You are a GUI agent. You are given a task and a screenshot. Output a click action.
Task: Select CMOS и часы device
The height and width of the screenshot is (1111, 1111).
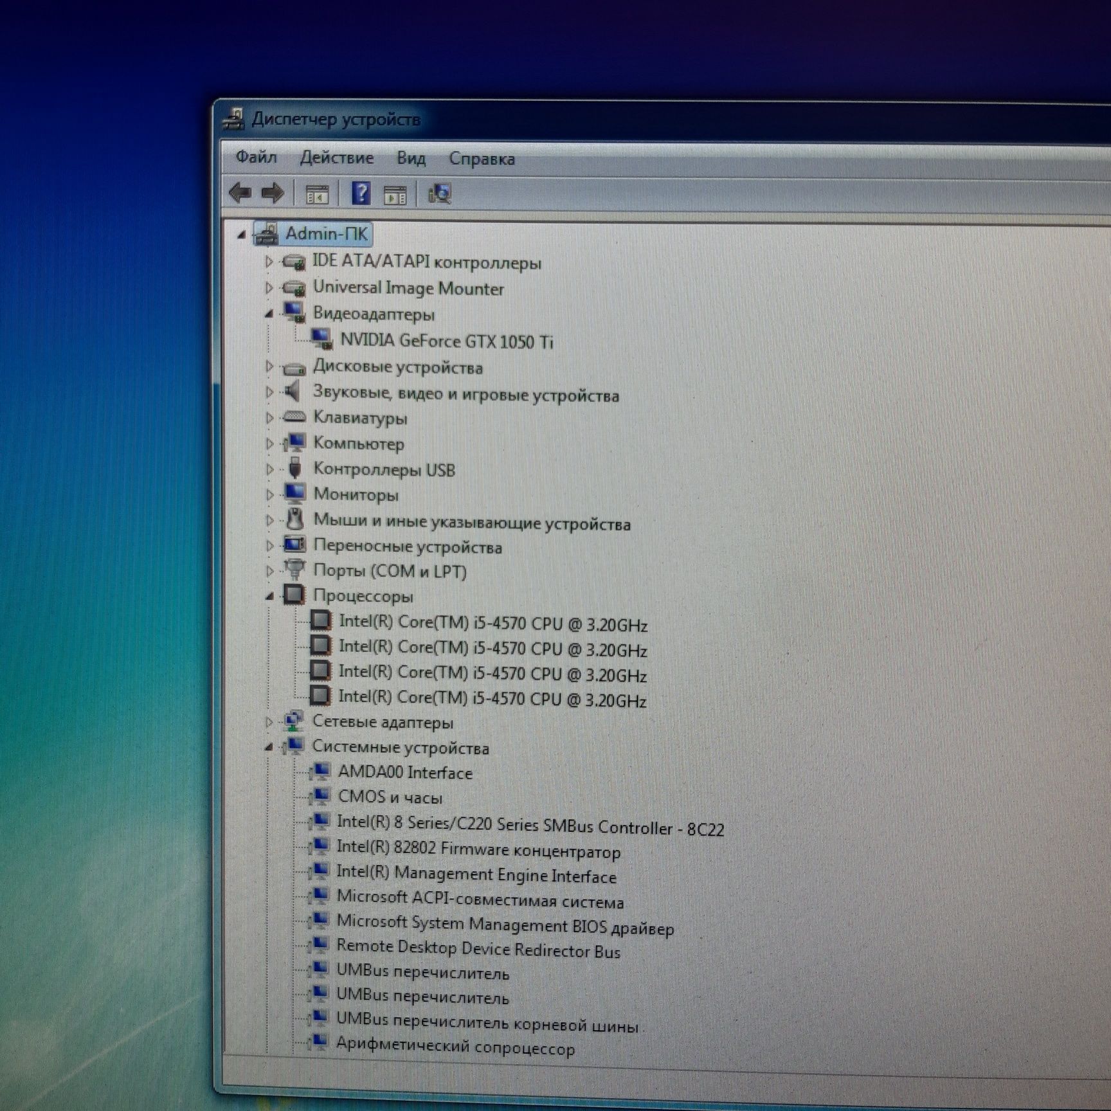point(390,797)
